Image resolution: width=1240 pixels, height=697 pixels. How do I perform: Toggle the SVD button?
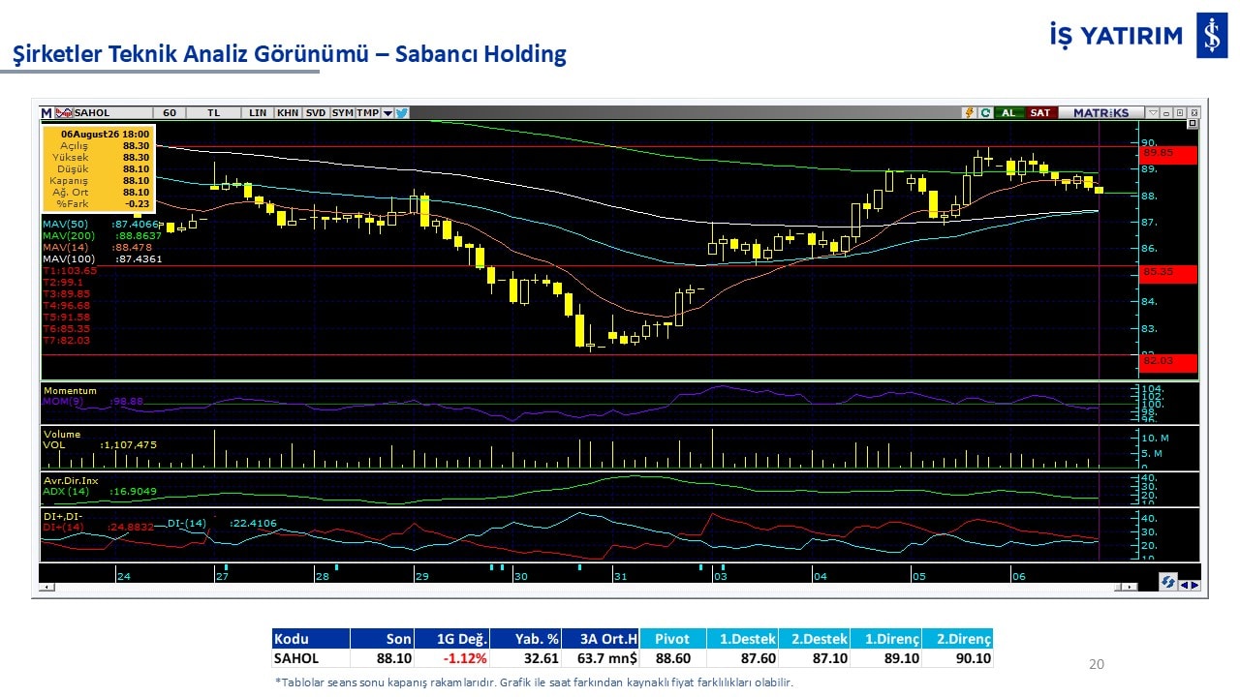point(316,112)
